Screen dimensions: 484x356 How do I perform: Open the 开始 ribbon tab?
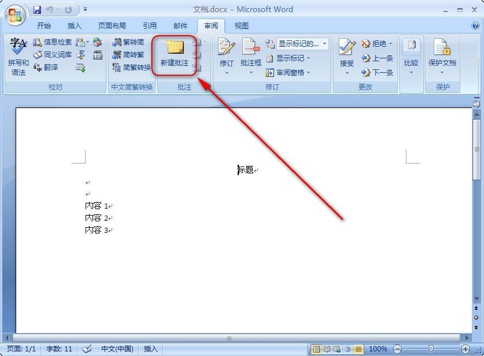(x=43, y=26)
